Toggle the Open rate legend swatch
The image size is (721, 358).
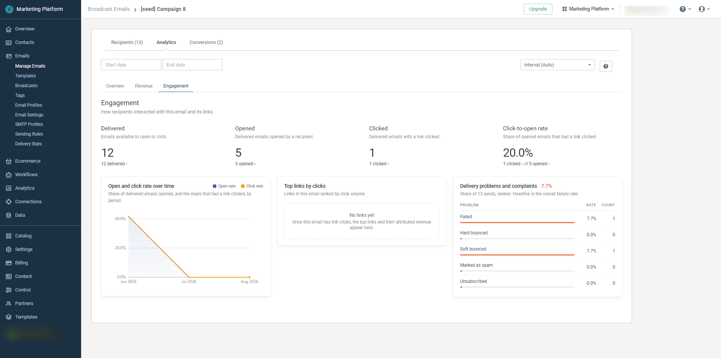[215, 186]
